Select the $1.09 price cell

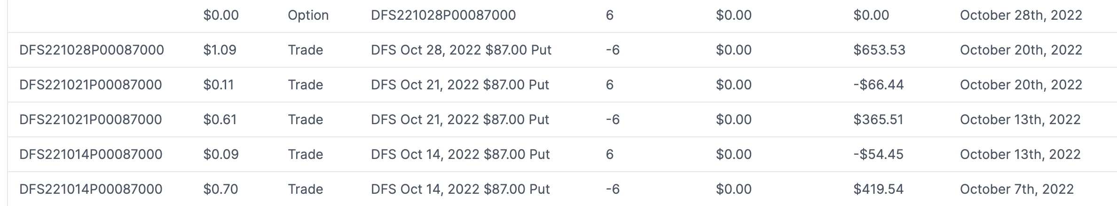click(x=220, y=50)
